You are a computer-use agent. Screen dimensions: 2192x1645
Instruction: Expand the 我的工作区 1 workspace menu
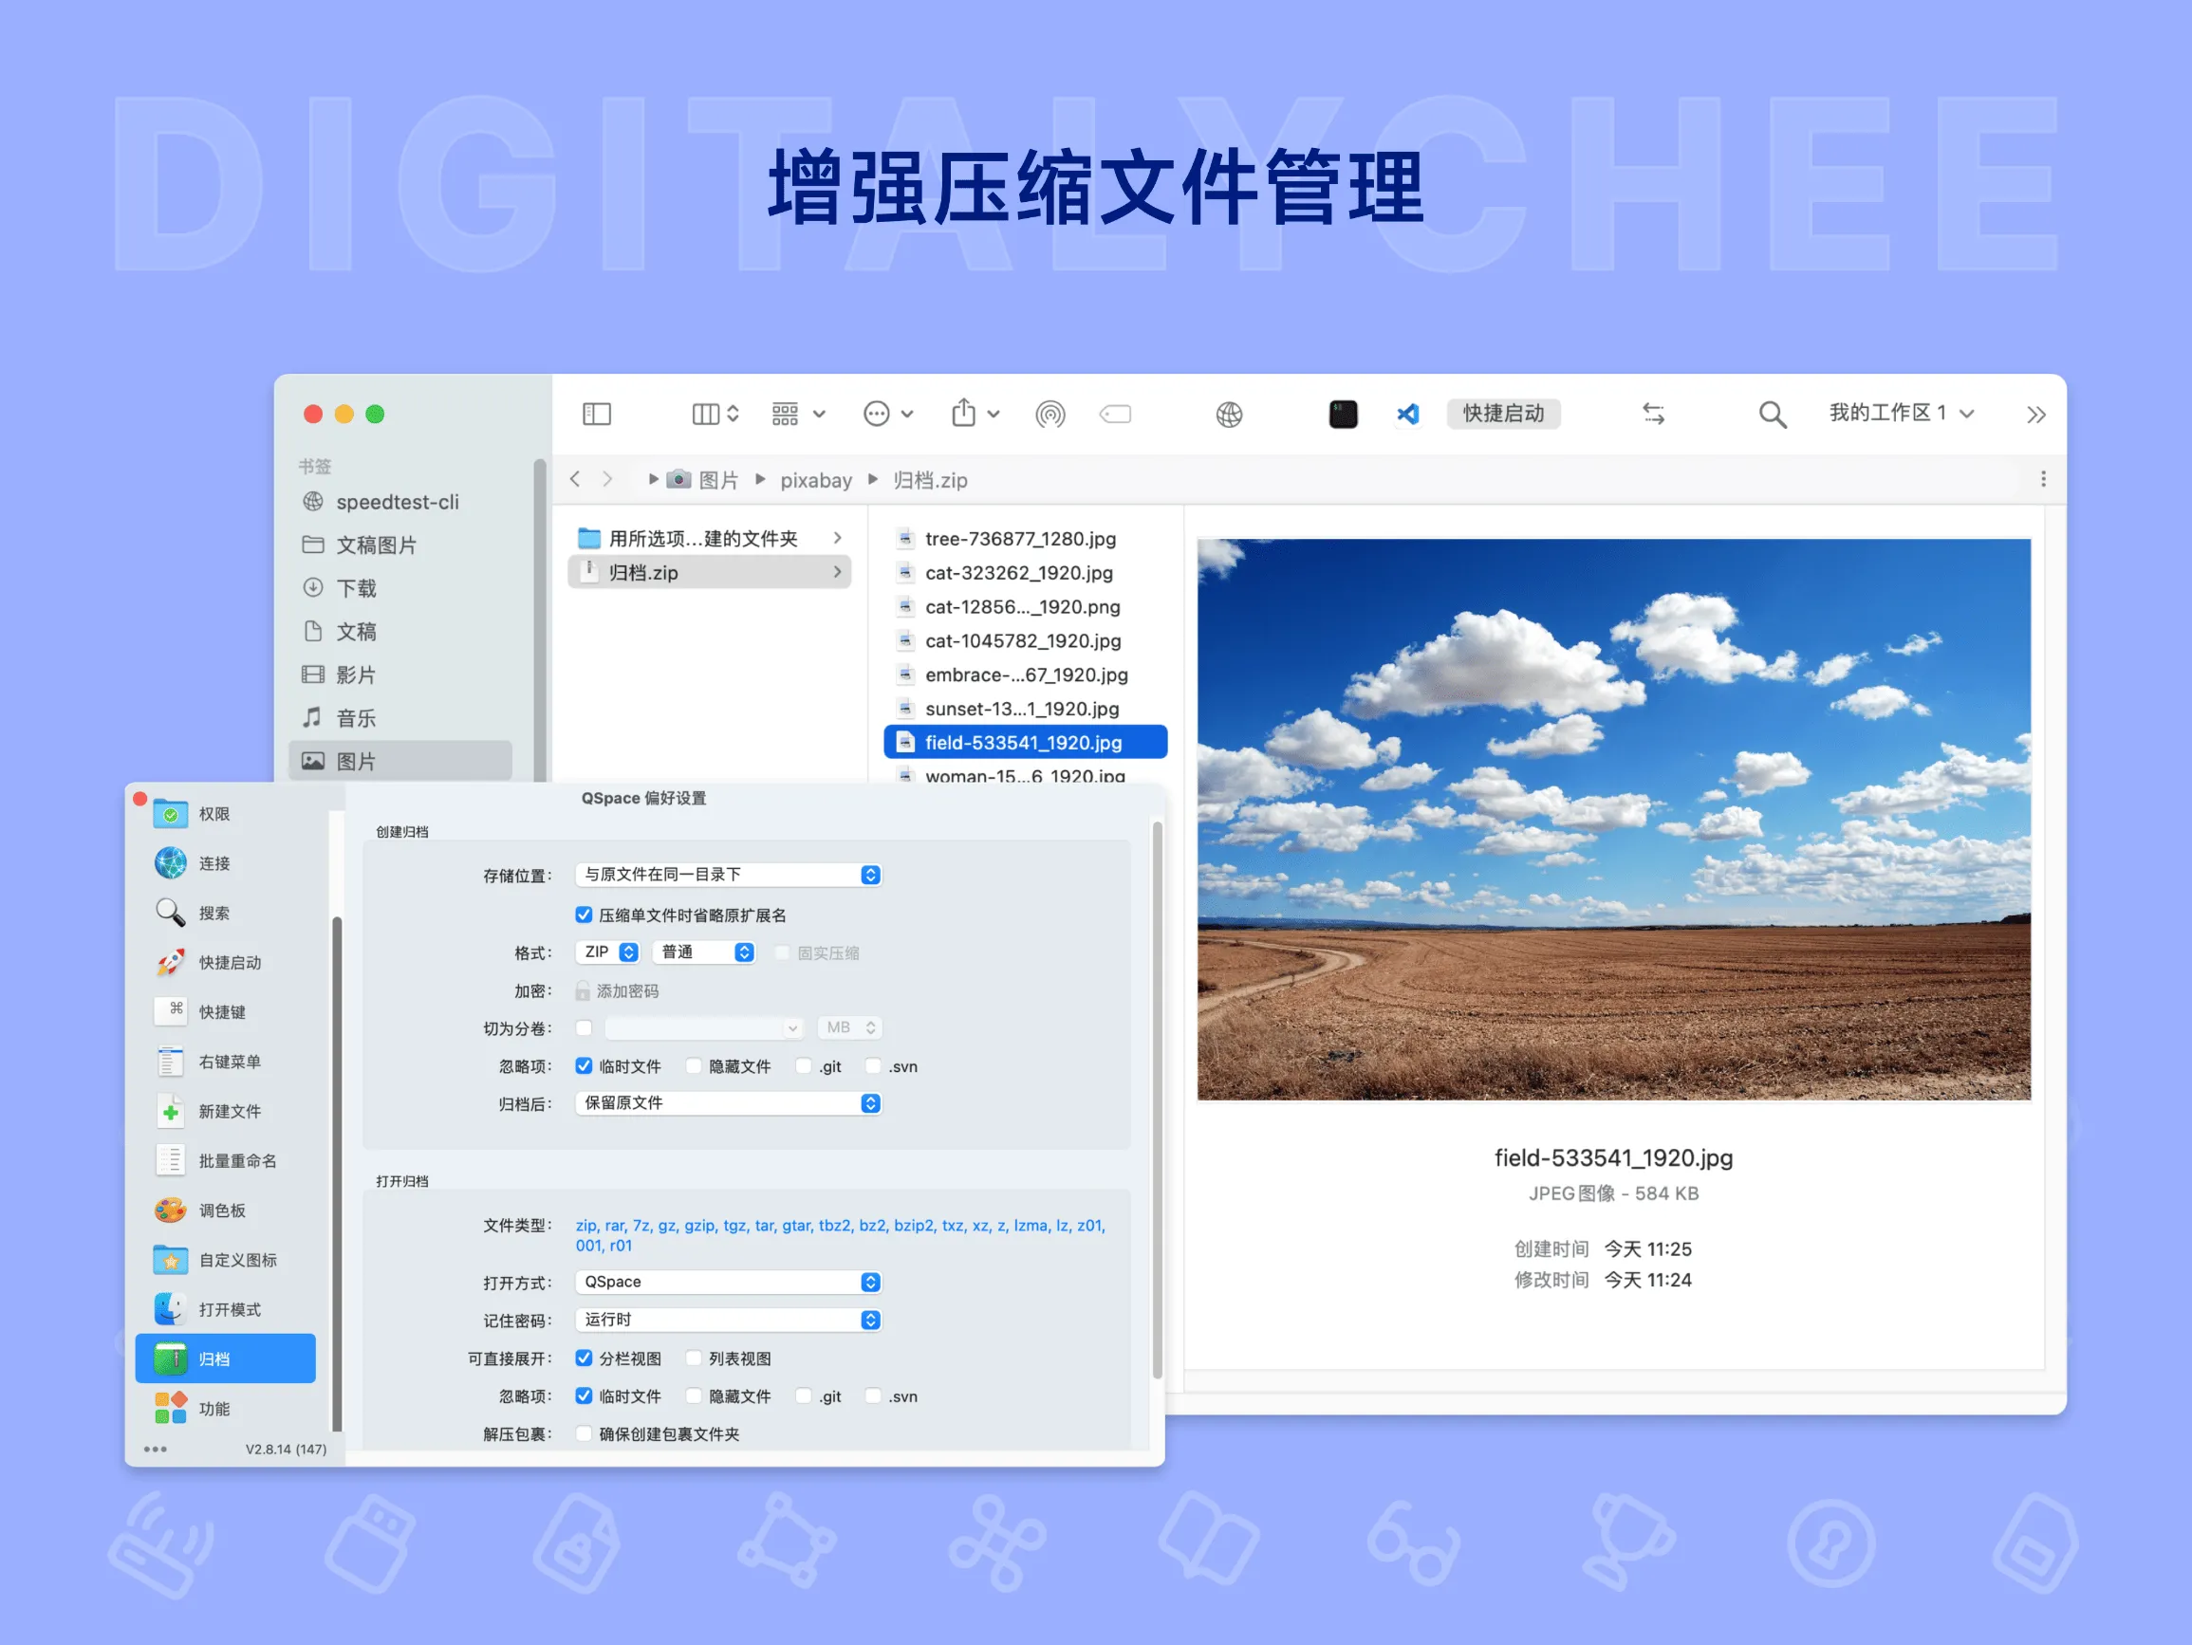(x=1901, y=414)
